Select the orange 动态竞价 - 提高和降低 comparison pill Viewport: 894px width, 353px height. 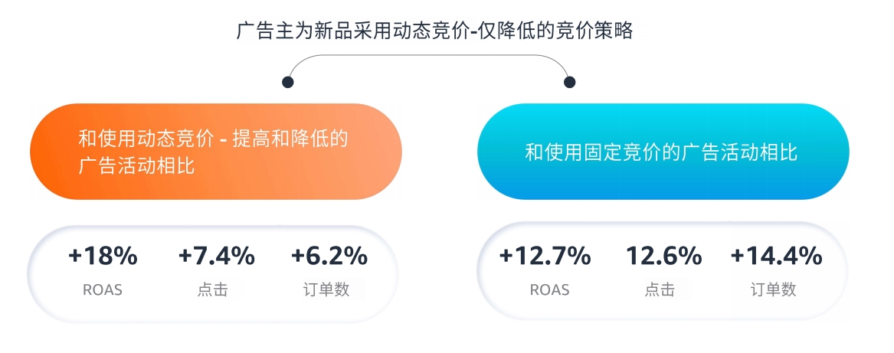click(x=216, y=152)
